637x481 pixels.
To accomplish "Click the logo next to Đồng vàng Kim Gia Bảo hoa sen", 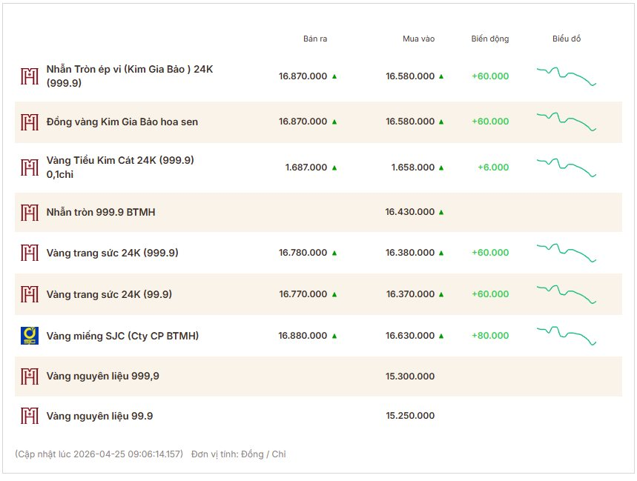I will [x=29, y=122].
